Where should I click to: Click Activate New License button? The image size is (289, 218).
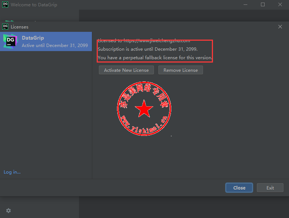tap(126, 70)
